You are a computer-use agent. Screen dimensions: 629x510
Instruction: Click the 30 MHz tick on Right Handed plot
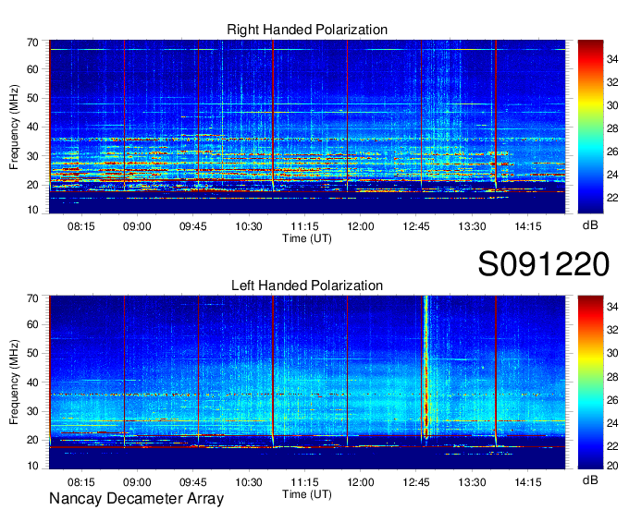pos(32,156)
